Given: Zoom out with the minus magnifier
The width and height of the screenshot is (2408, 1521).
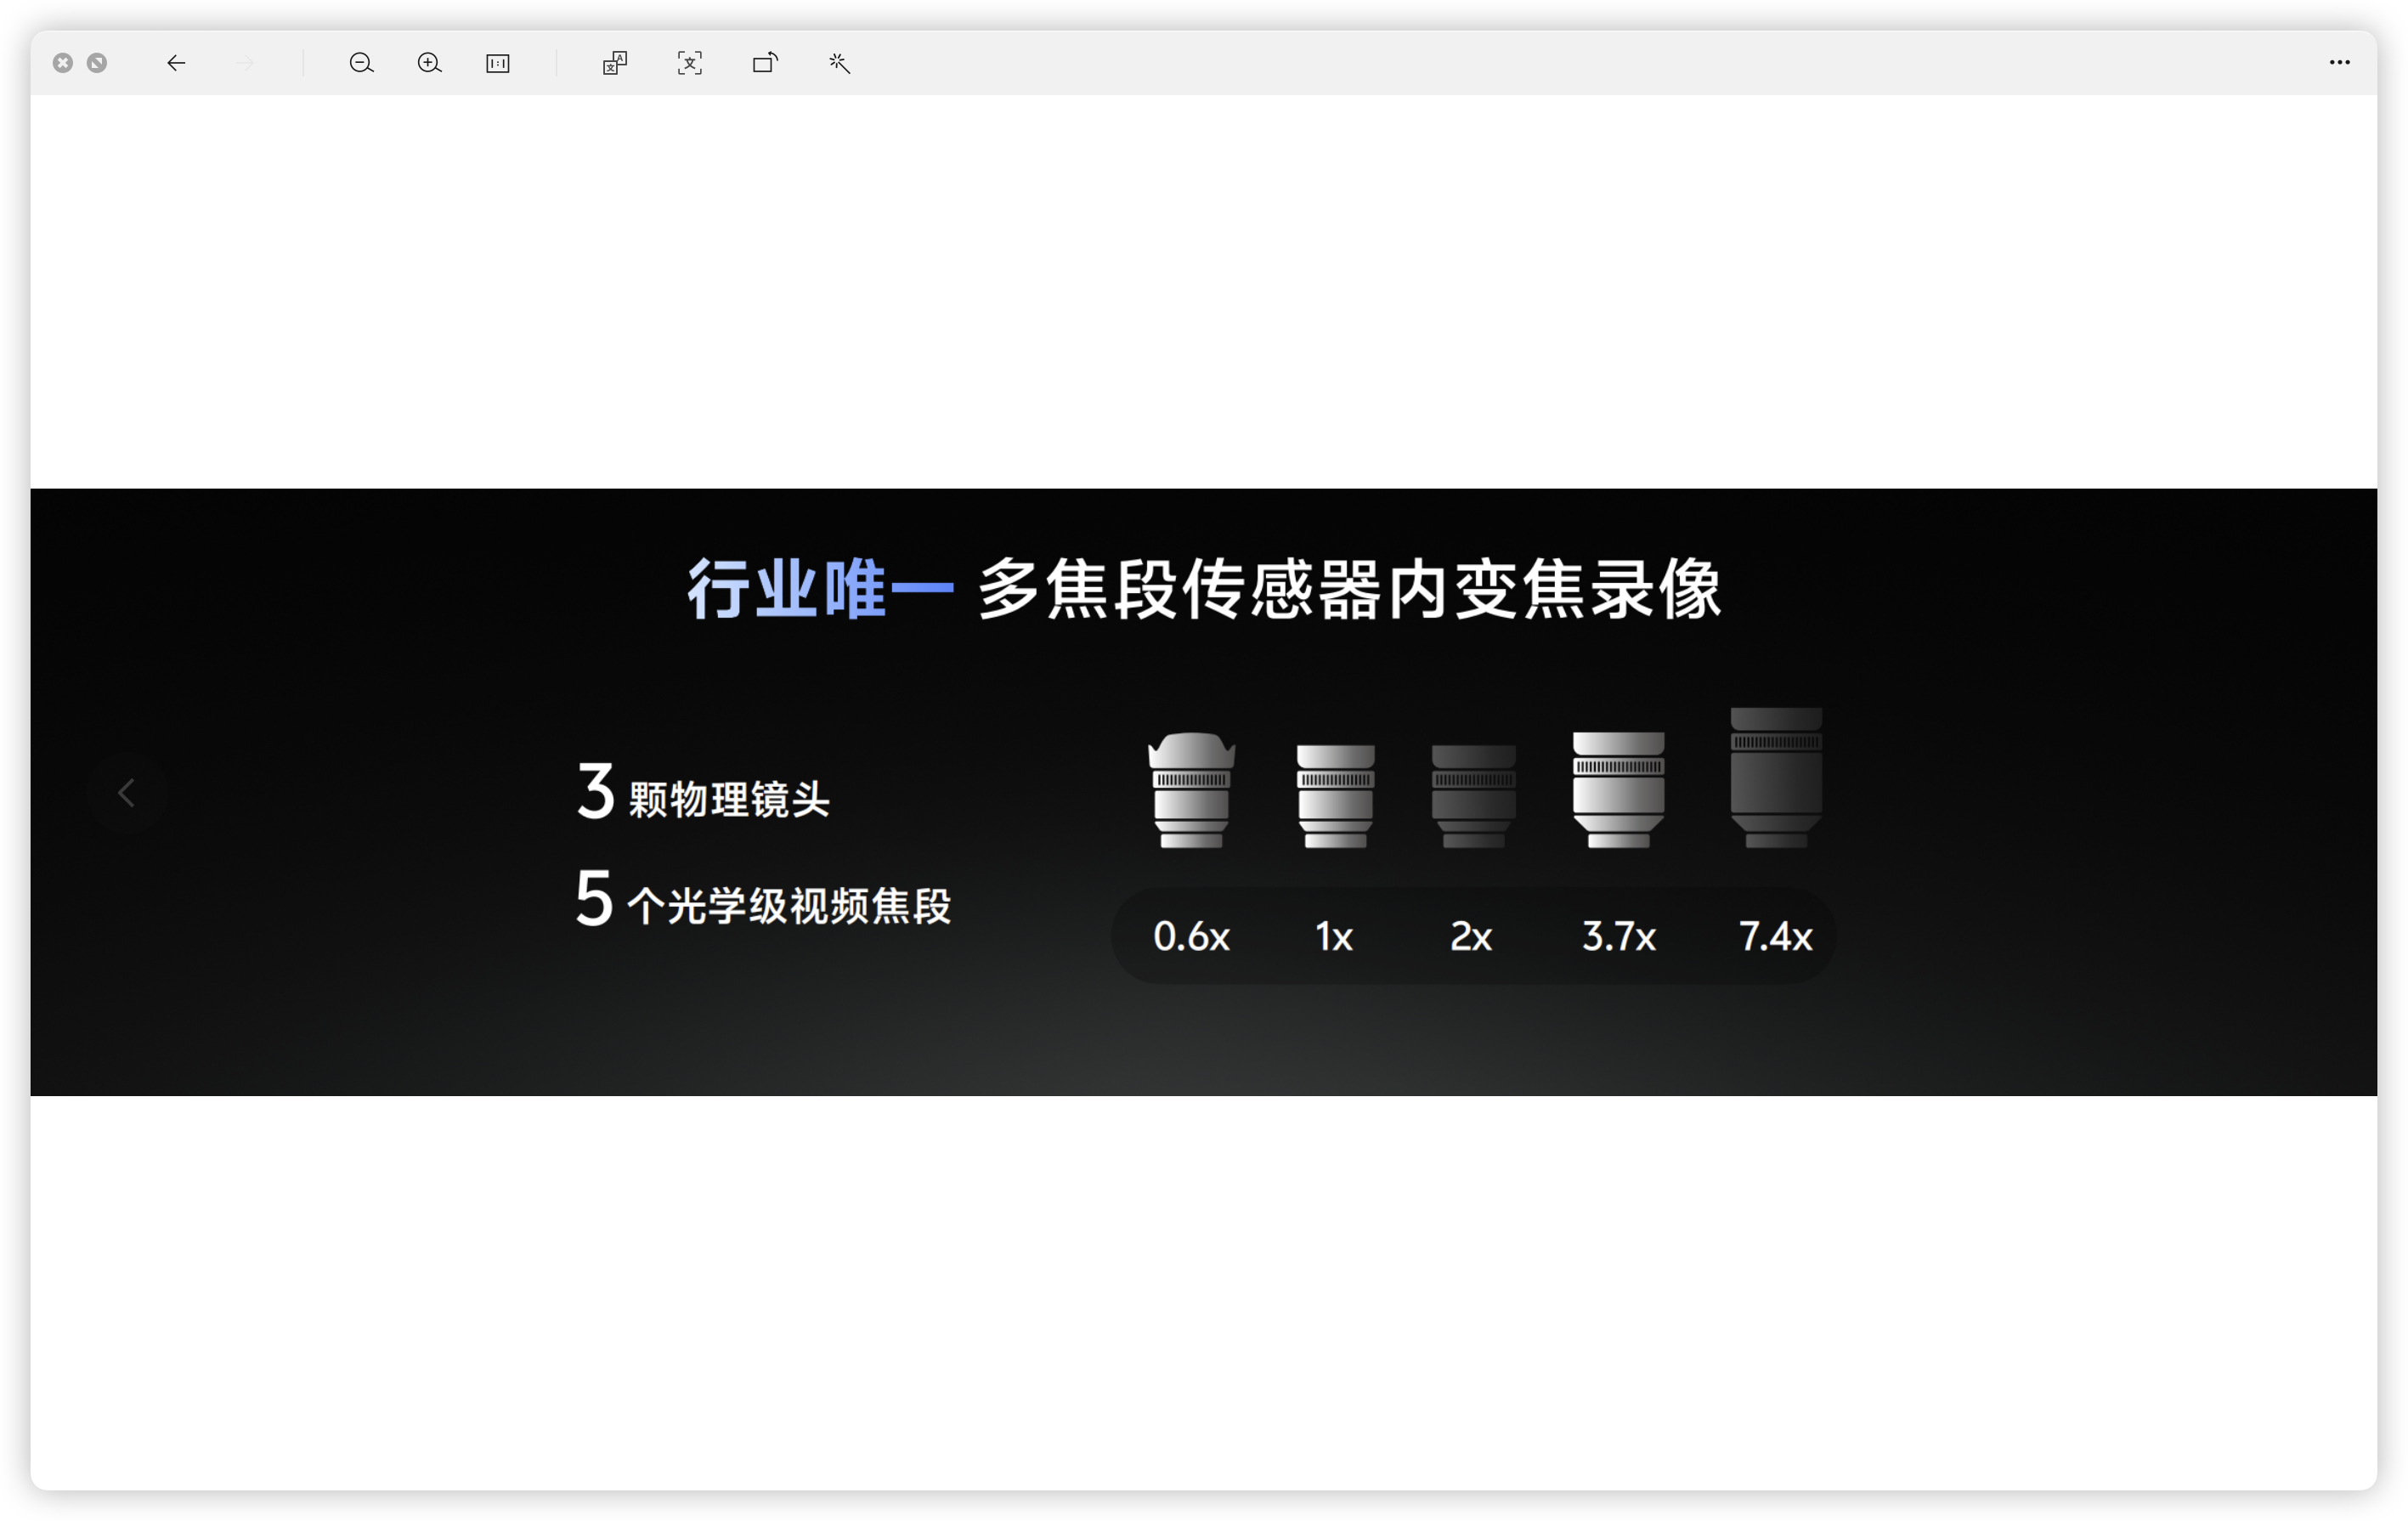Looking at the screenshot, I should tap(361, 63).
